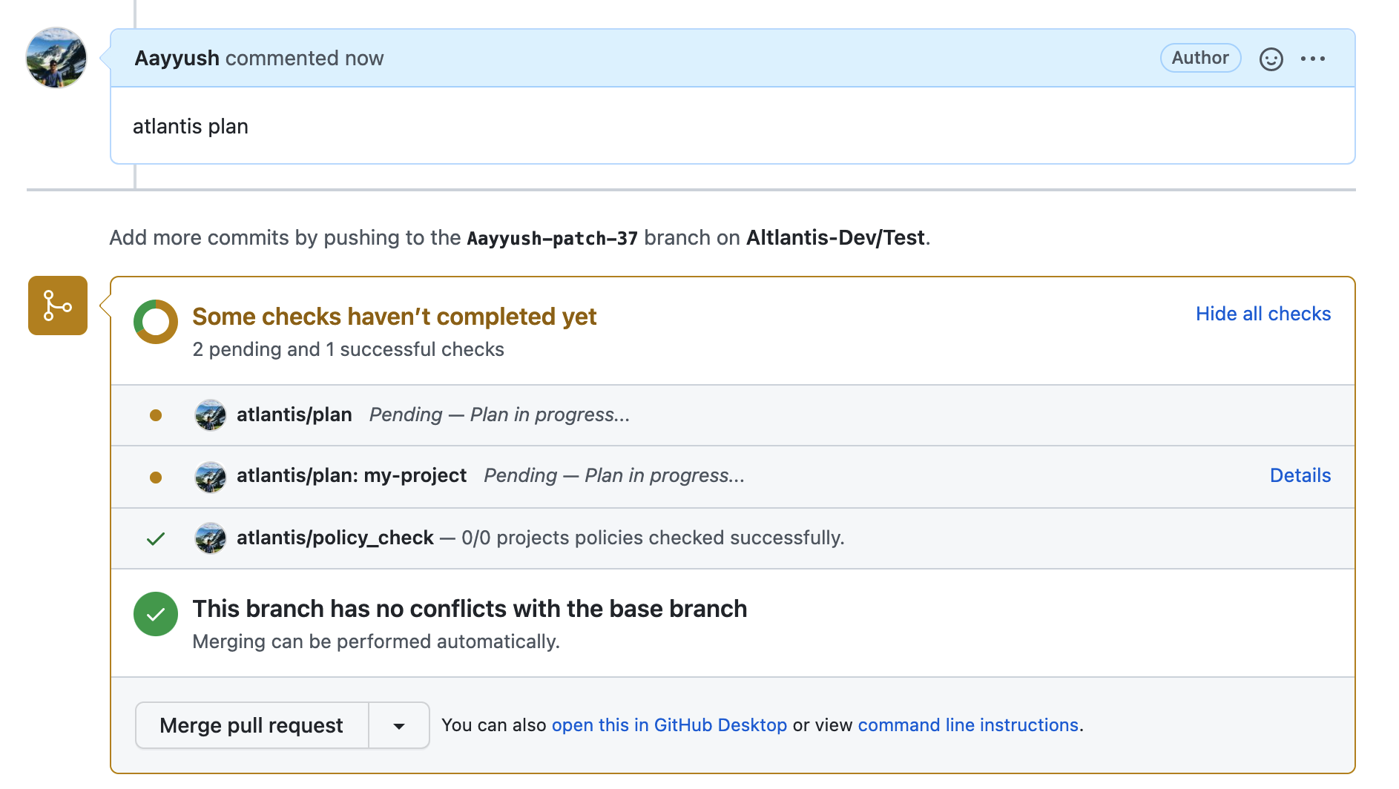Click the avatar icon beside atlantis/plan

point(211,415)
